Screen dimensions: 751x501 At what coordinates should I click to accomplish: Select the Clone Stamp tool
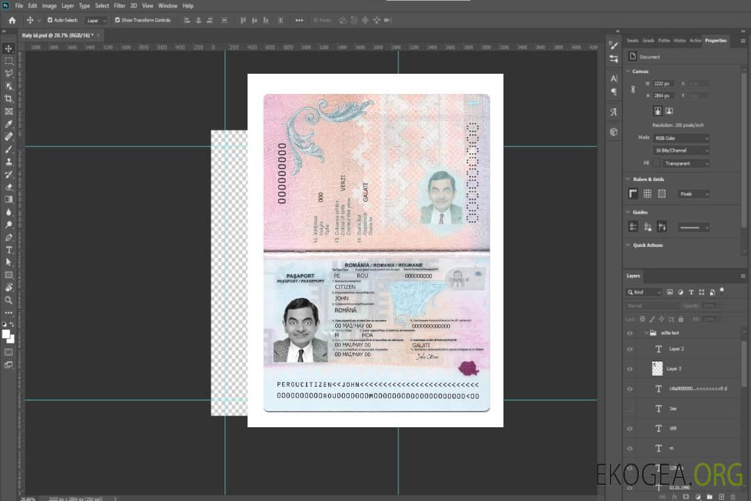(x=8, y=162)
